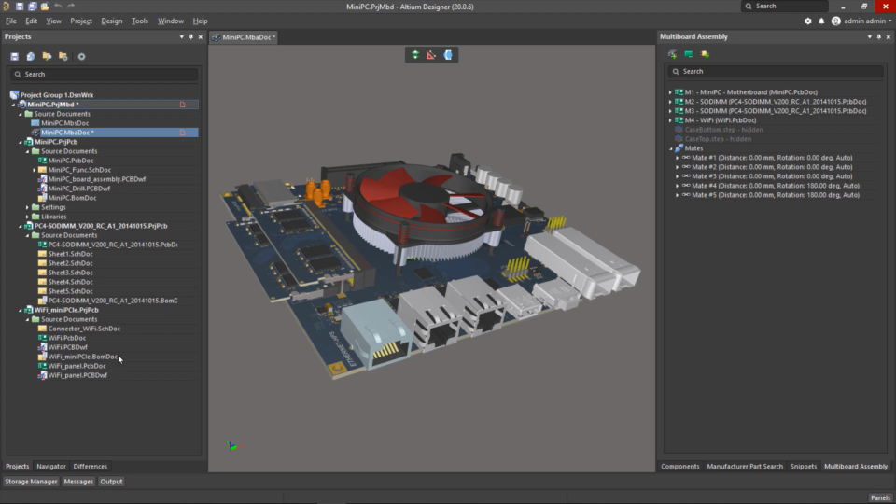Close the Projects panel

tap(200, 36)
